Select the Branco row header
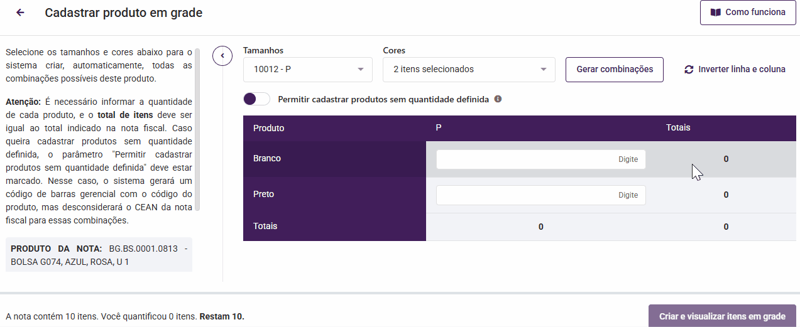The image size is (800, 327). 267,159
